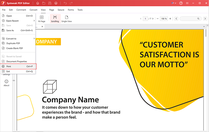Click the 150 % zoom field
The image size is (209, 132).
164,19
